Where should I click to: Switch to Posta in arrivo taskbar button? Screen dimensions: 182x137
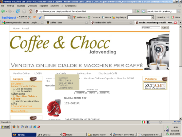[124, 134]
